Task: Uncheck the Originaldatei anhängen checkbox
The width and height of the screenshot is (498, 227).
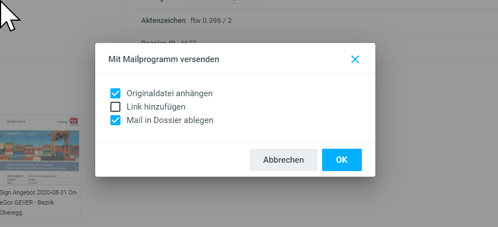Action: (x=115, y=93)
